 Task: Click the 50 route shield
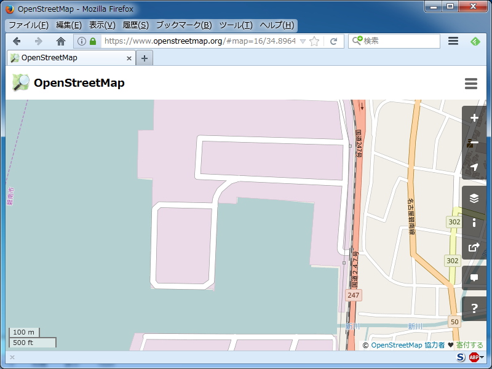(x=454, y=322)
